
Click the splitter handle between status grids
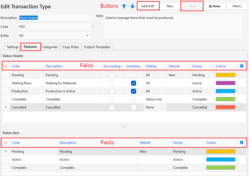point(124,127)
